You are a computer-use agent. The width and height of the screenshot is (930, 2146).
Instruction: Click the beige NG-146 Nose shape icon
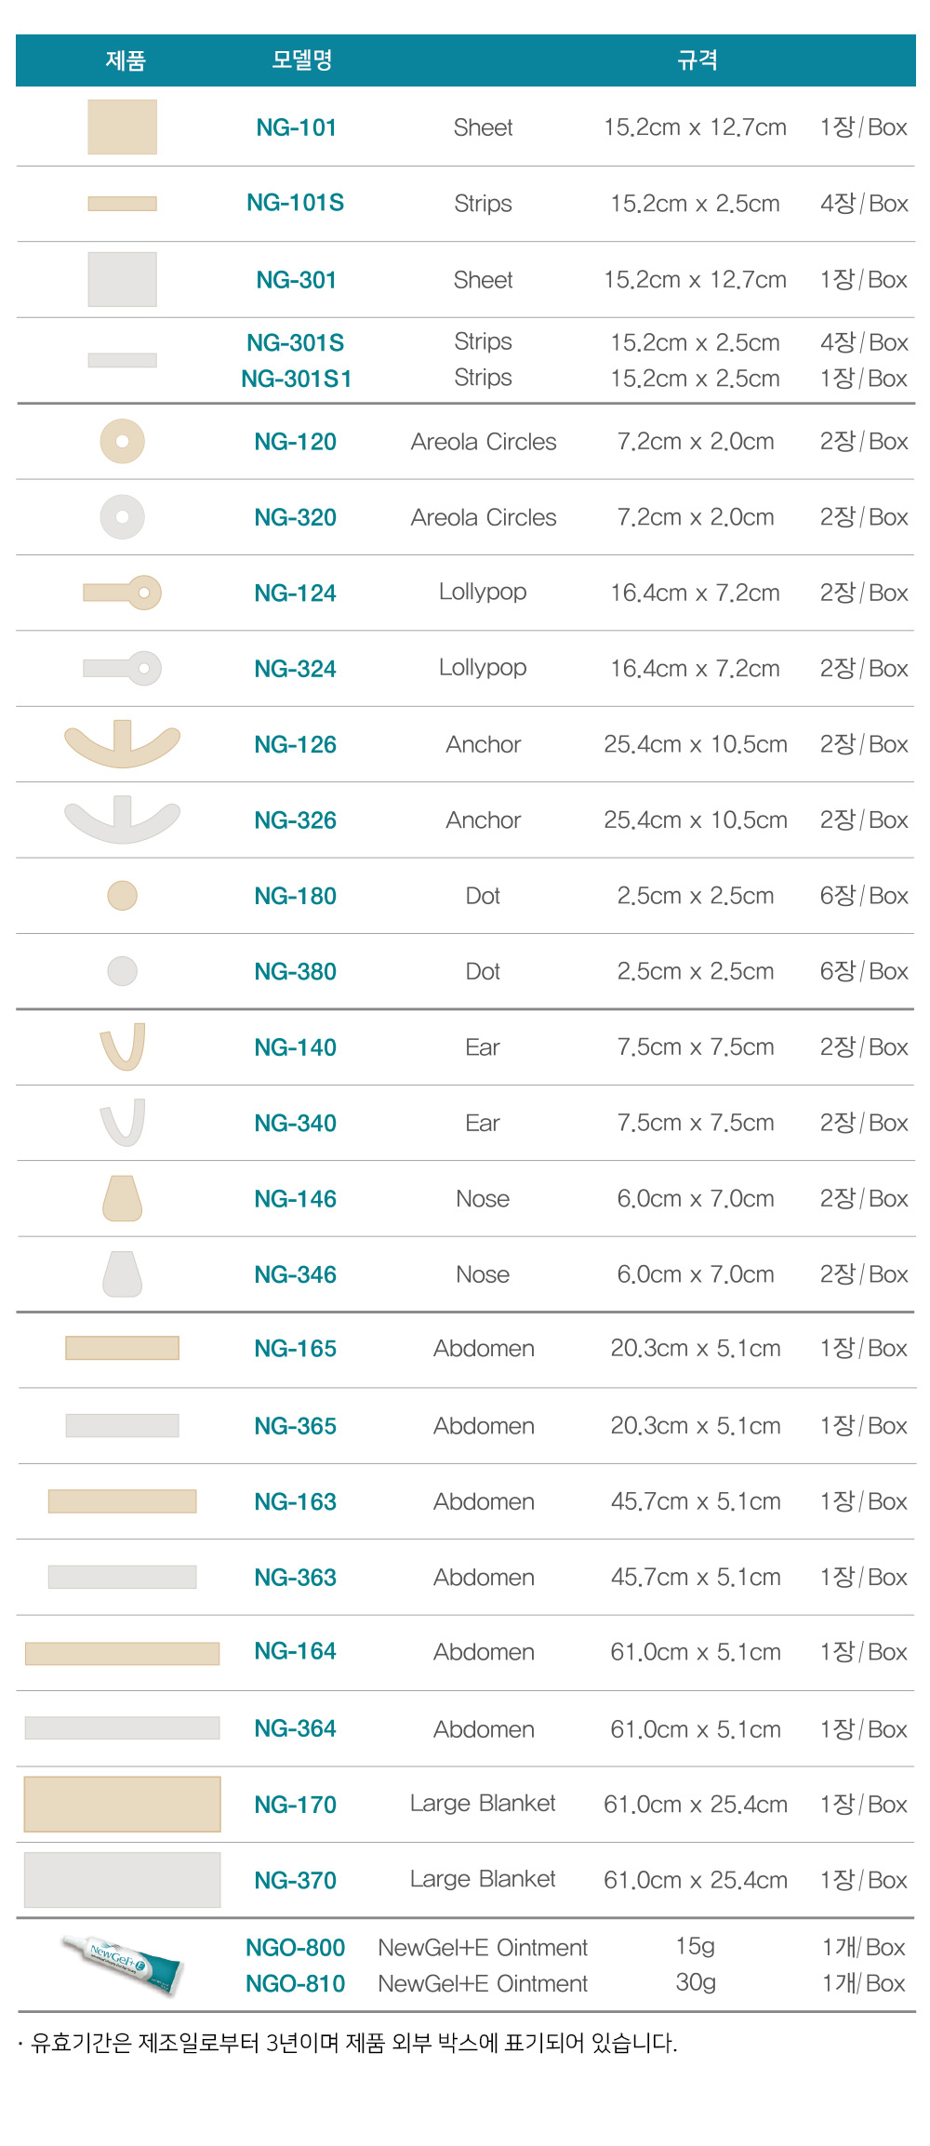(x=122, y=1198)
